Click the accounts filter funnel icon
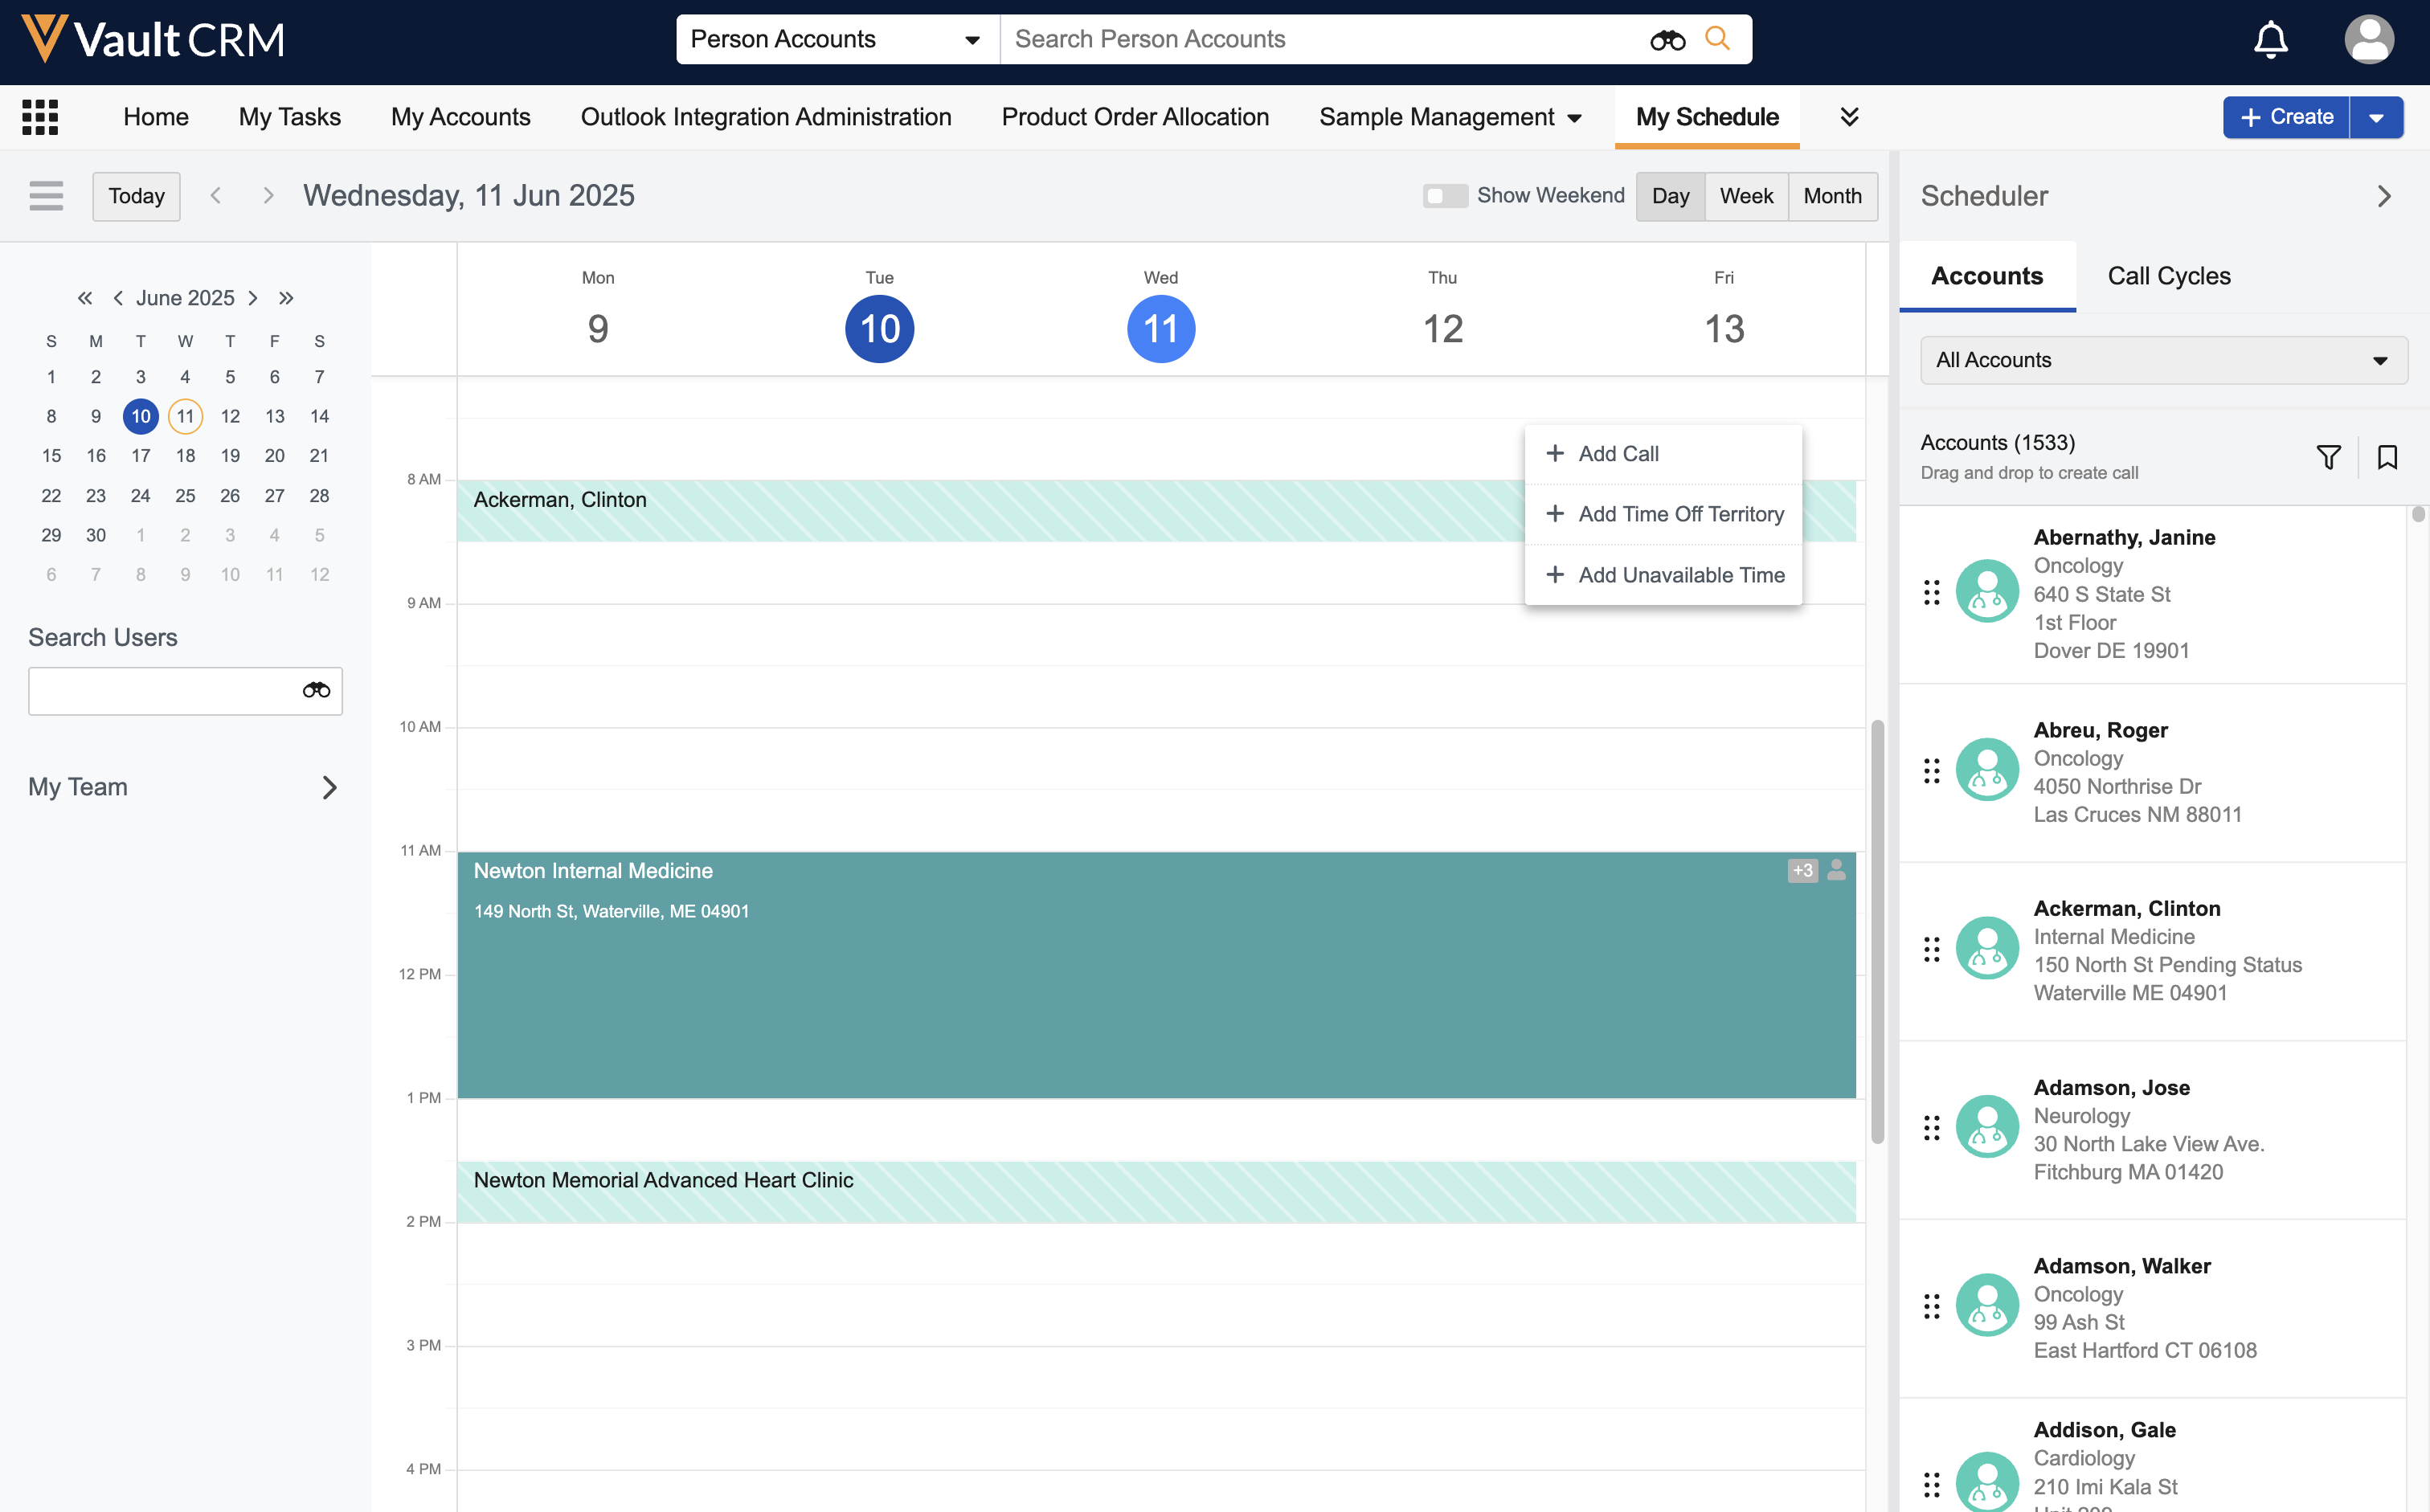The width and height of the screenshot is (2430, 1512). [2328, 457]
